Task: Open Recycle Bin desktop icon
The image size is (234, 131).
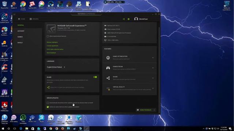Action: pyautogui.click(x=4, y=5)
